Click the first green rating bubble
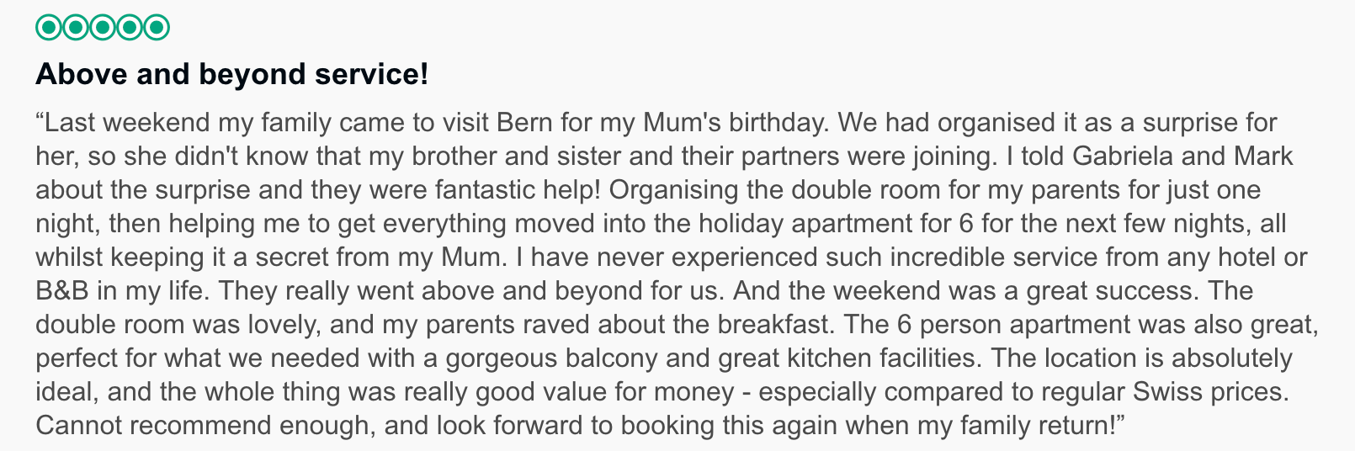 click(x=49, y=28)
